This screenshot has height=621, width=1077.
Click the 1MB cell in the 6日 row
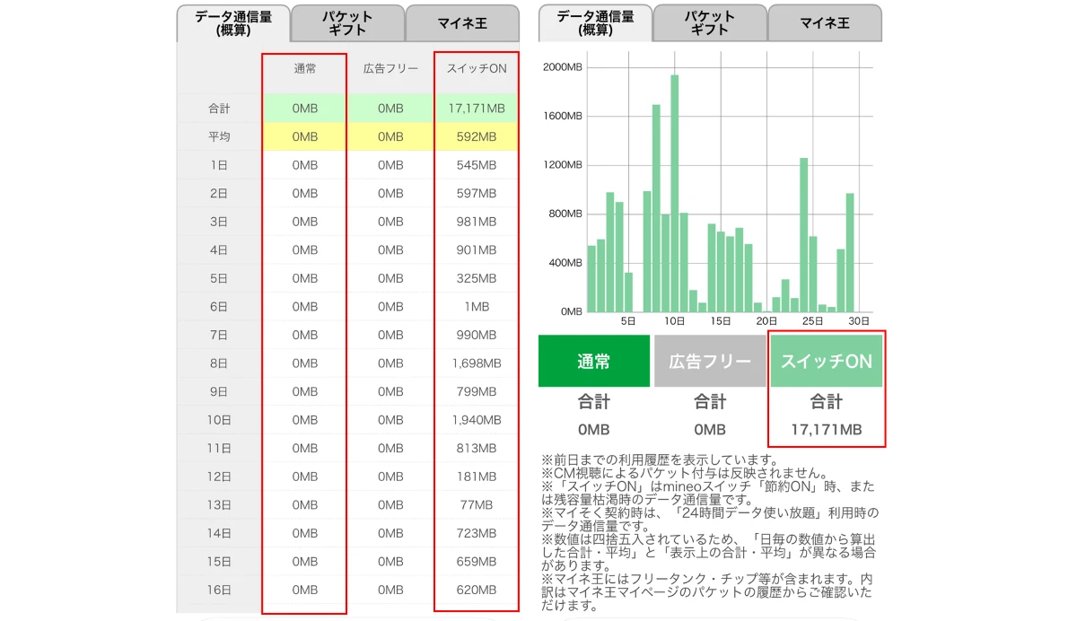click(x=476, y=307)
